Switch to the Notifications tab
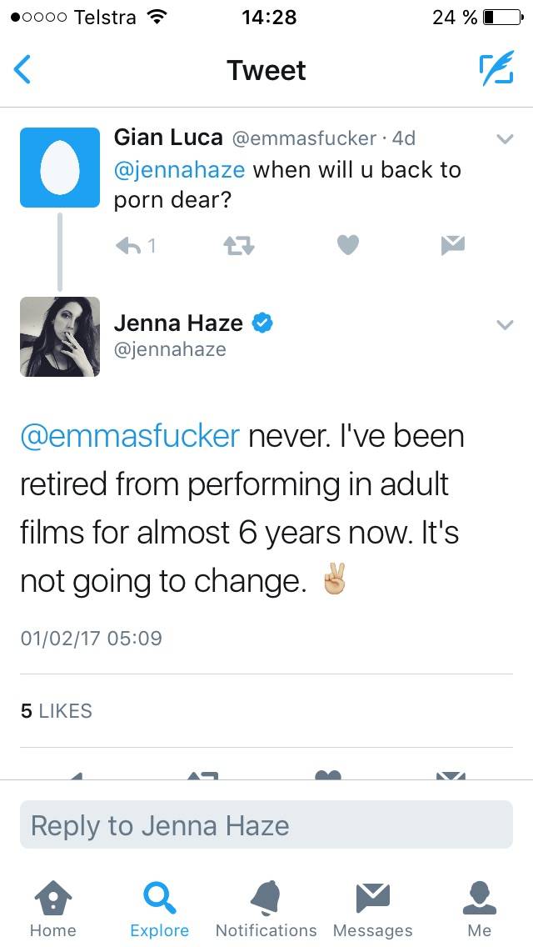The width and height of the screenshot is (533, 947). click(266, 909)
